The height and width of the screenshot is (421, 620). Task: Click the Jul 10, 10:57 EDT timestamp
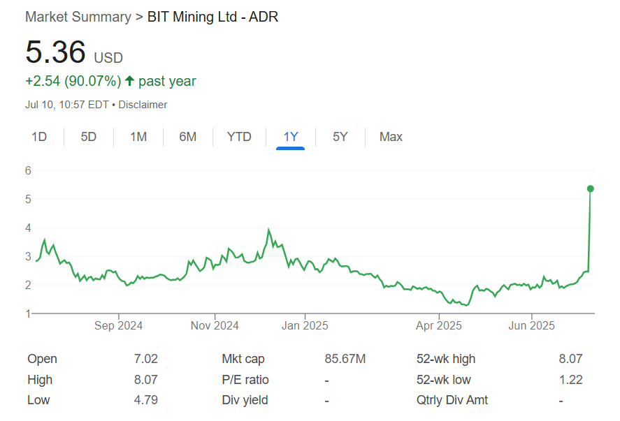click(x=67, y=105)
